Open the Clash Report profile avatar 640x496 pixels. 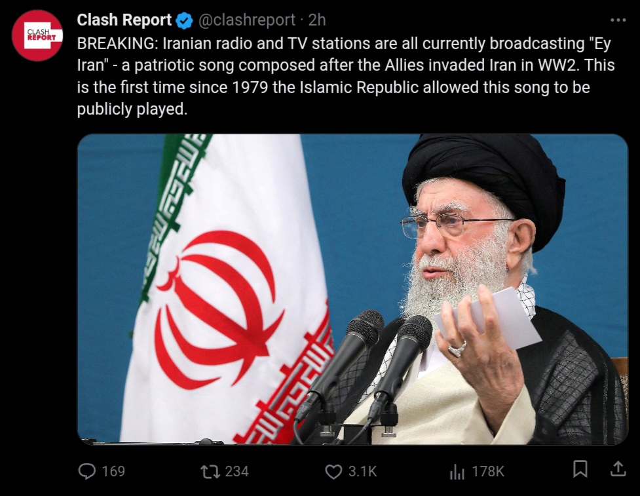coord(37,35)
